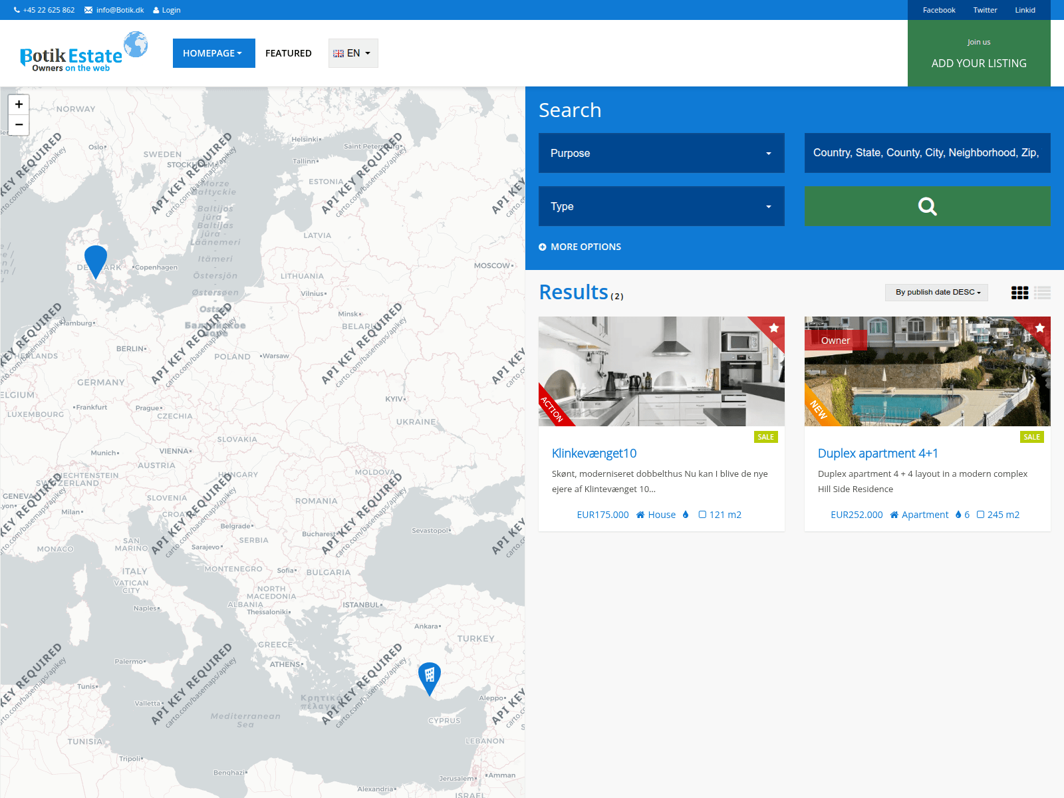
Task: Open the Duplex apartment 4+1 listing title
Action: [878, 454]
